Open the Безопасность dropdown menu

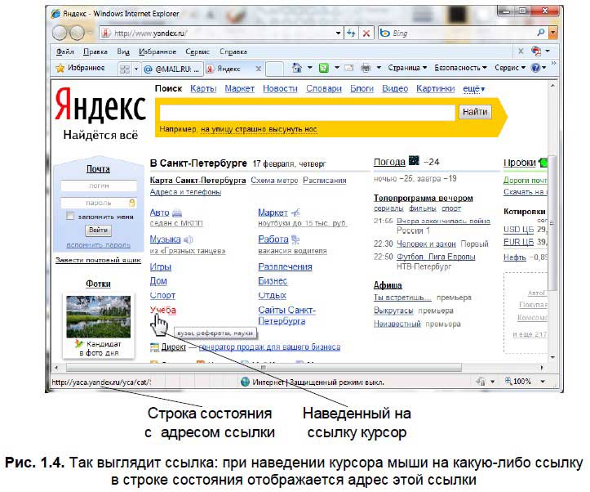click(x=460, y=68)
